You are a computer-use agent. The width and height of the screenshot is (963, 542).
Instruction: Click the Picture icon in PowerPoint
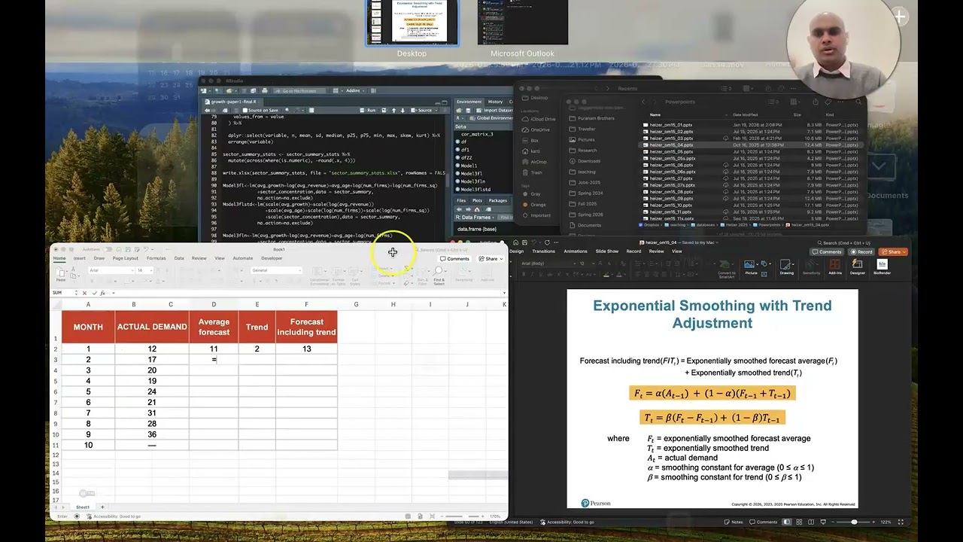[751, 267]
